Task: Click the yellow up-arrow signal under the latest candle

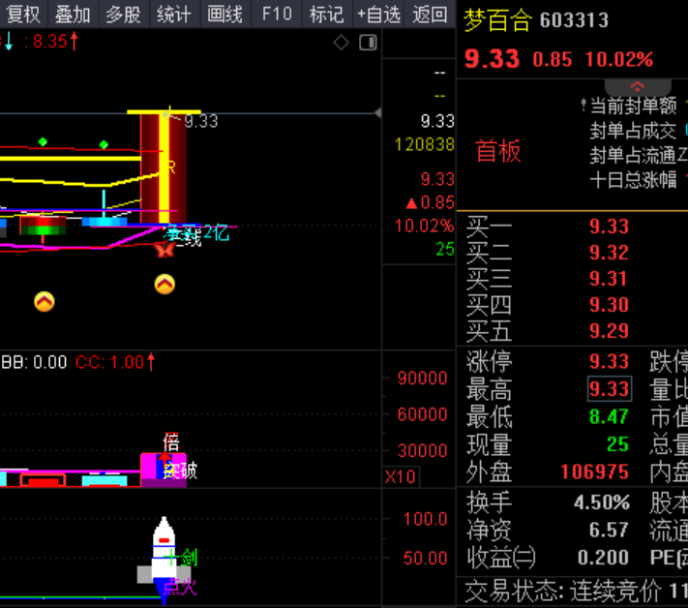Action: 165,284
